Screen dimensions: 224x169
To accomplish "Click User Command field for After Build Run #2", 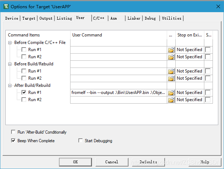I will [118, 100].
